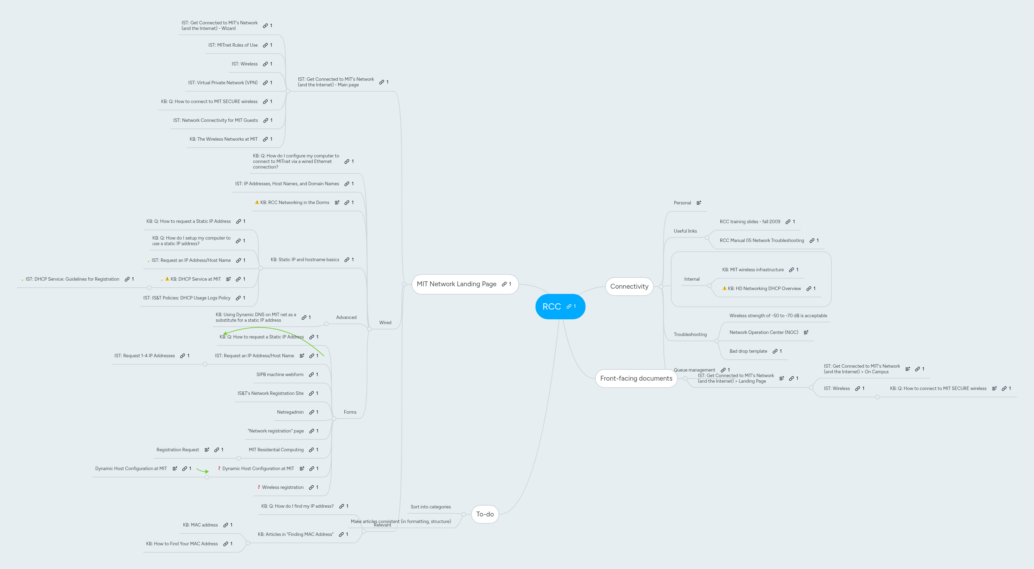Select 'IS&T's Network Registration Site' node
Image resolution: width=1034 pixels, height=569 pixels.
(270, 393)
